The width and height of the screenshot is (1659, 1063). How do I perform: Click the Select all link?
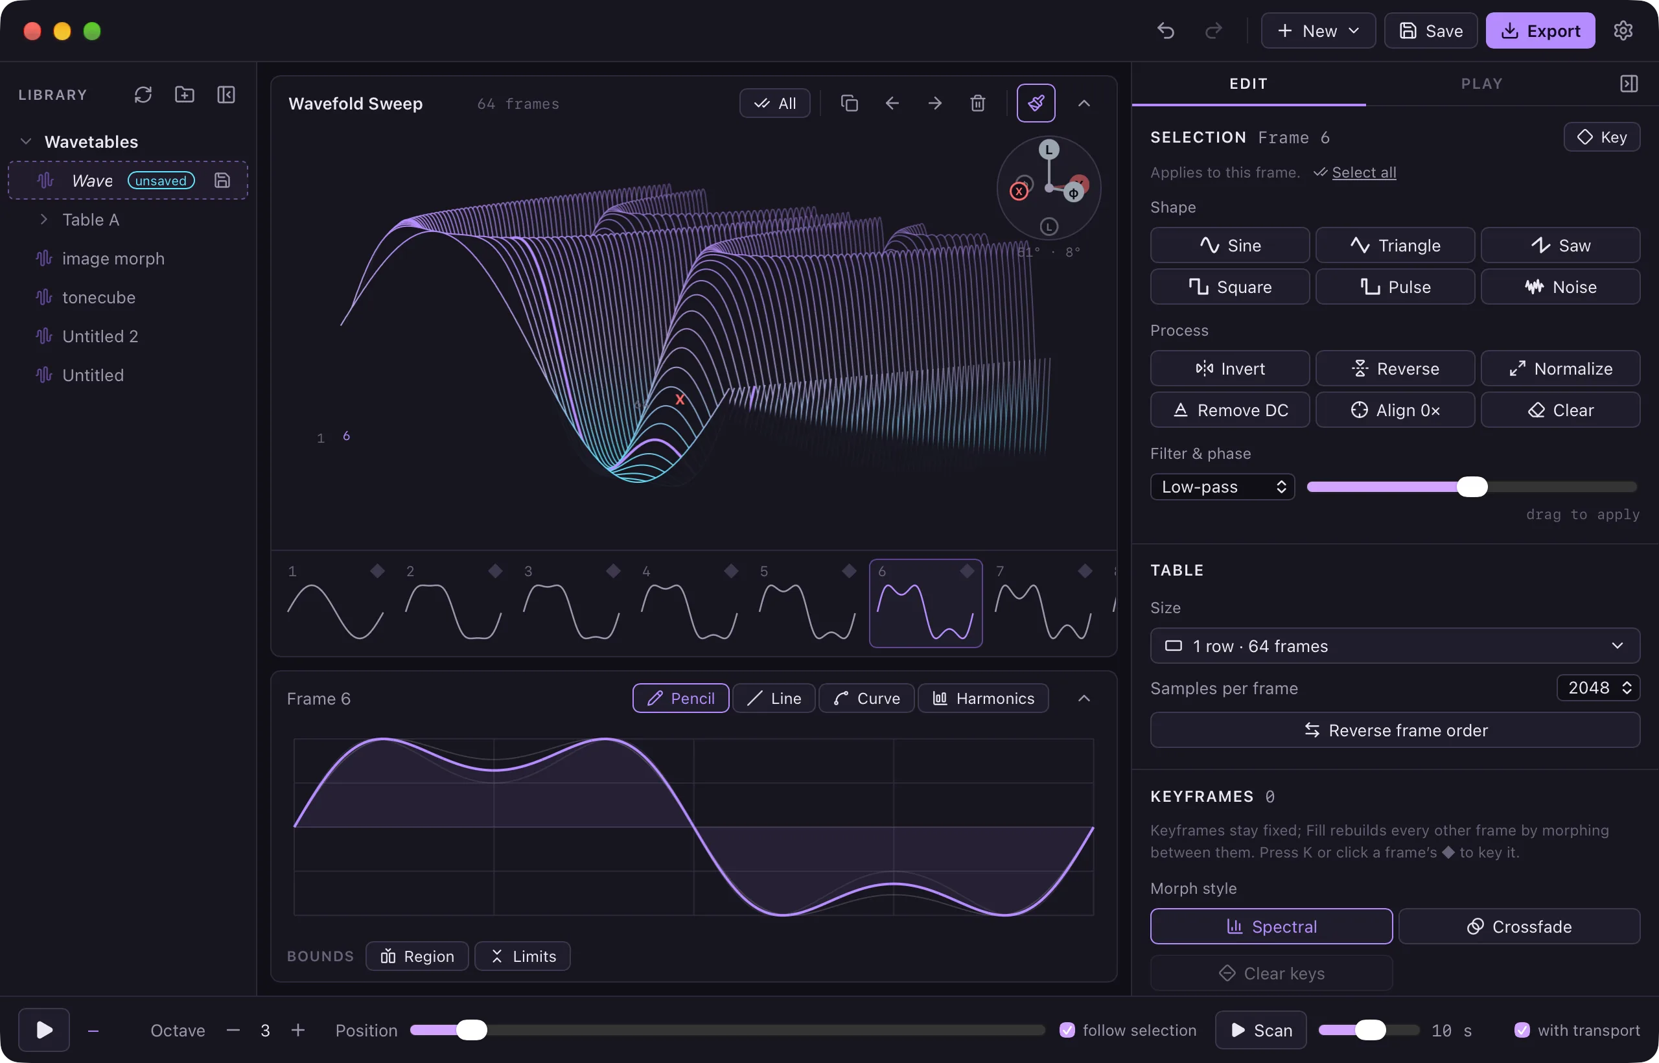1363,172
